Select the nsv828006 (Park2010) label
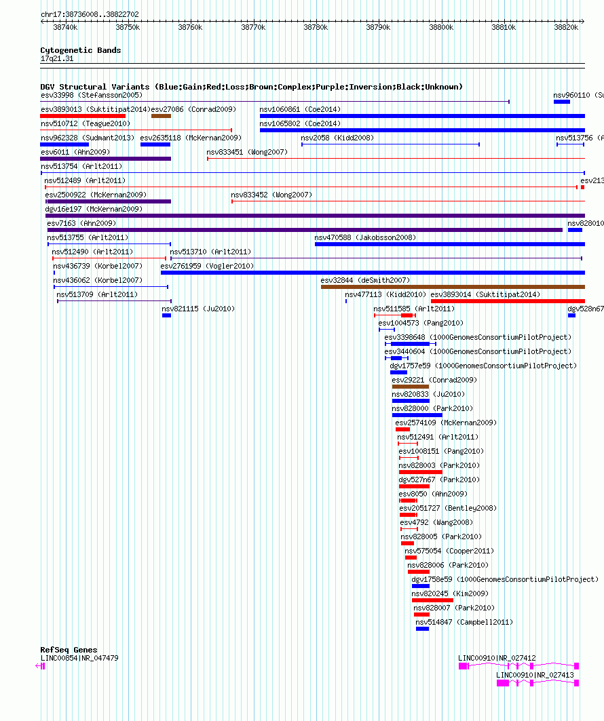This screenshot has width=604, height=721. (448, 566)
